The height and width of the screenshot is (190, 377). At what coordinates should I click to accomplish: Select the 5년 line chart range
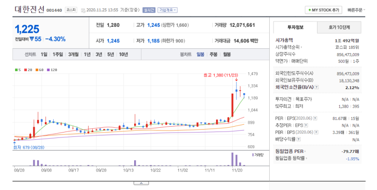coord(111,55)
